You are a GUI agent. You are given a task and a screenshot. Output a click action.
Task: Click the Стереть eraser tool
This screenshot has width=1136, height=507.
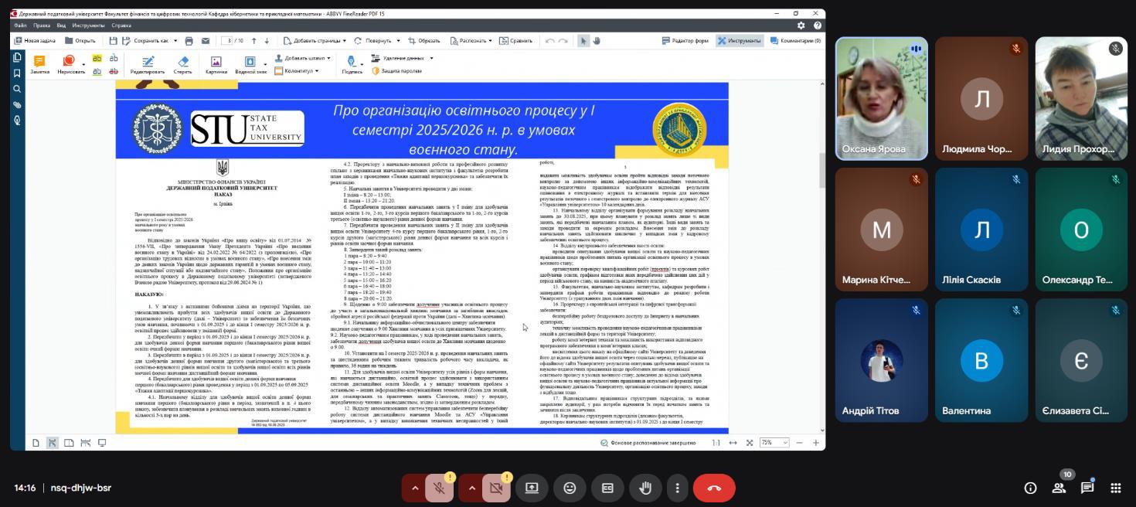coord(182,64)
